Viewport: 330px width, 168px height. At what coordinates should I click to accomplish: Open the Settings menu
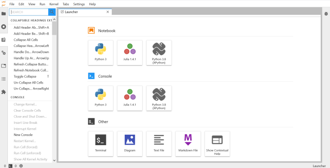point(79,4)
